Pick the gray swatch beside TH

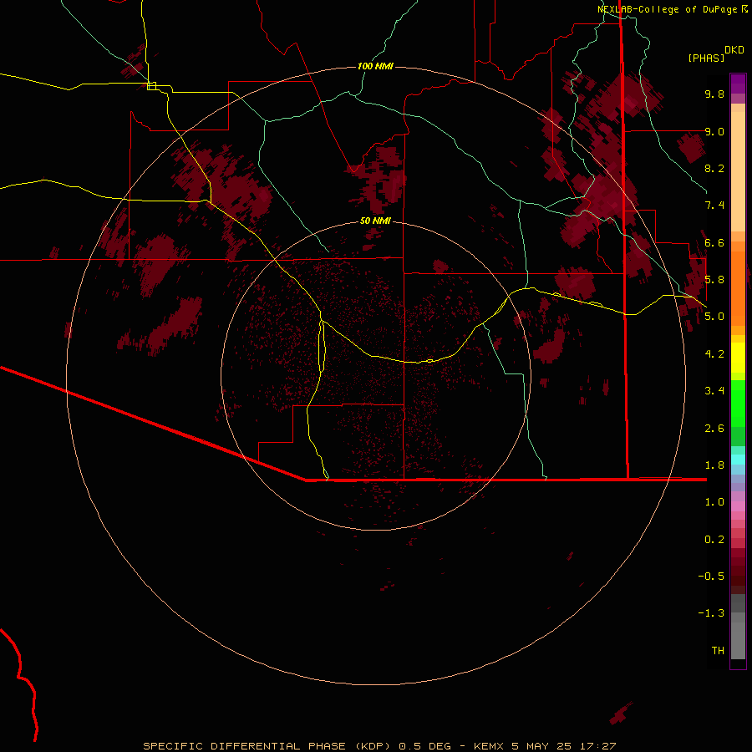[738, 641]
